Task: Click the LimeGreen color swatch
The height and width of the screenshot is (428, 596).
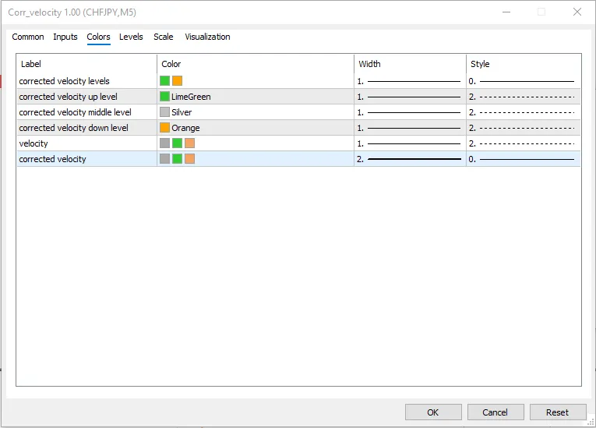Action: pyautogui.click(x=164, y=97)
